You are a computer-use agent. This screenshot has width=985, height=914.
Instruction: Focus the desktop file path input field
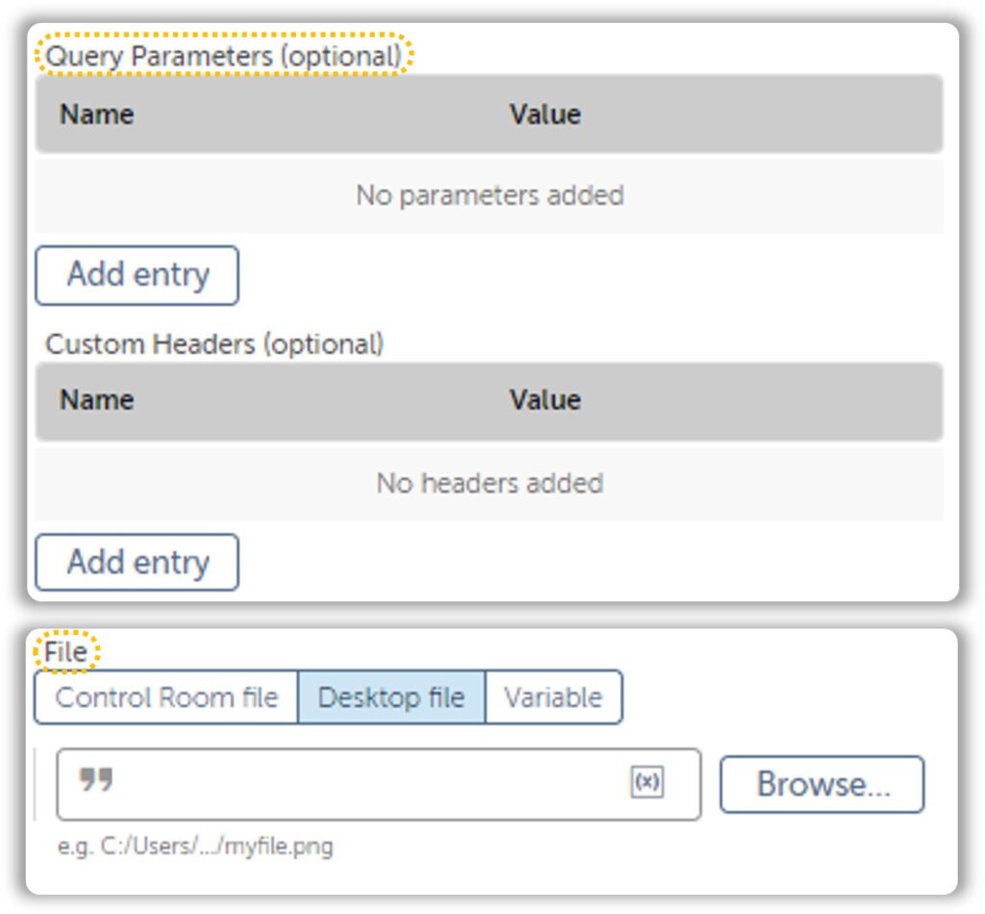pyautogui.click(x=379, y=784)
